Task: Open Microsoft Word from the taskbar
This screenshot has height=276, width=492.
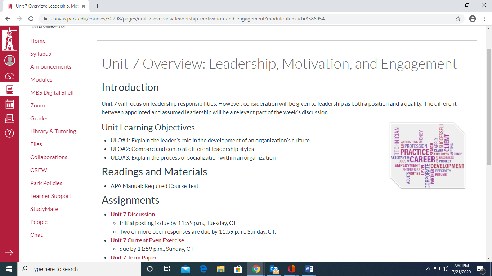Action: (309, 269)
